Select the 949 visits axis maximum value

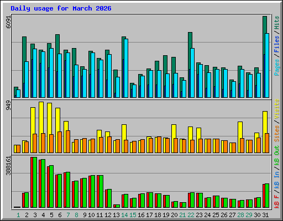(8, 106)
